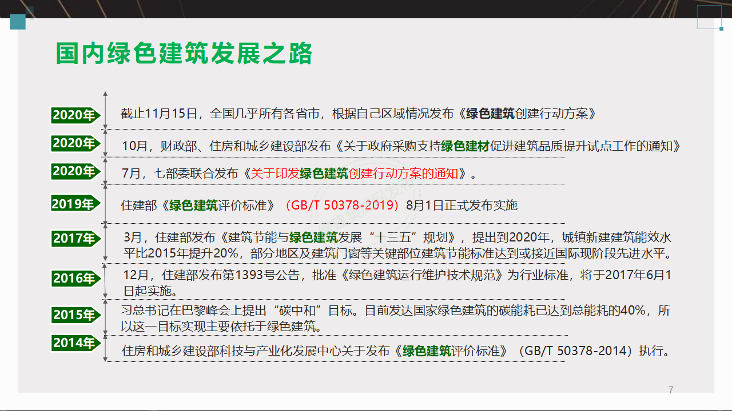Select the 2020年 marker beside the 10月 entry
Screen dimensions: 732x411
click(x=75, y=143)
